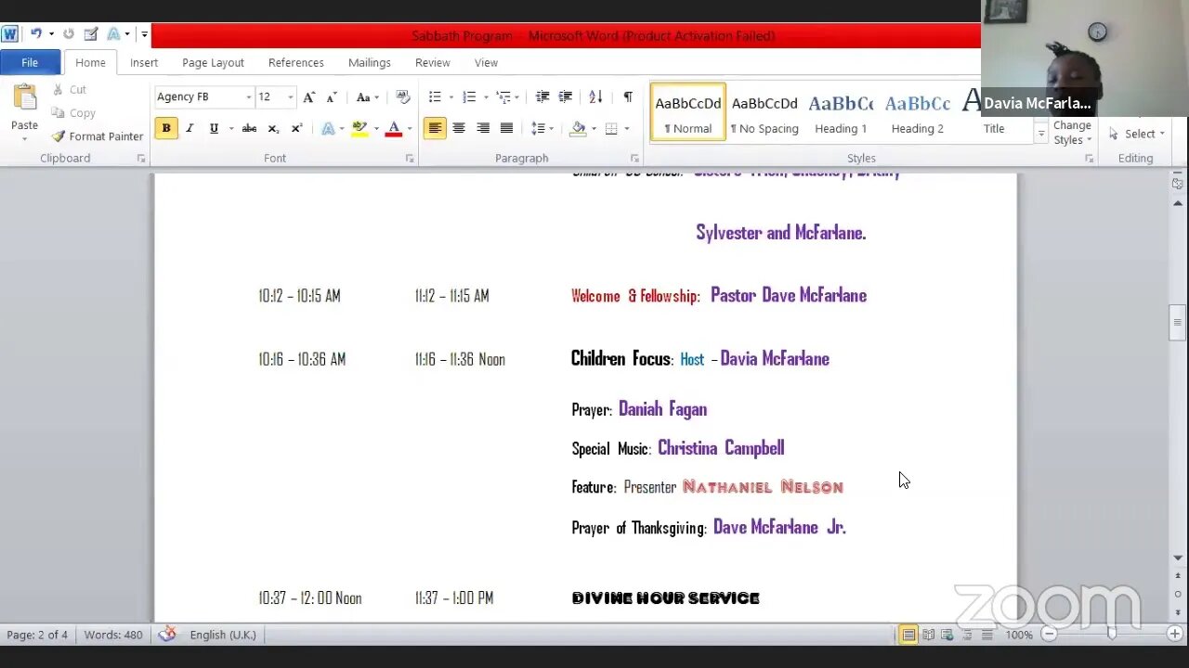This screenshot has width=1189, height=668.
Task: Click the Page: 2 of 4 indicator
Action: pyautogui.click(x=37, y=635)
